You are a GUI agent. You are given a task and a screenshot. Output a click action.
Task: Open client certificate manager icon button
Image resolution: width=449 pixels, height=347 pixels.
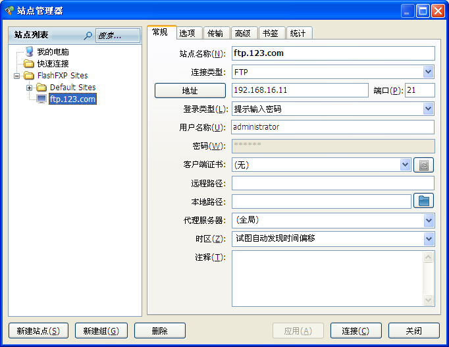(x=424, y=165)
